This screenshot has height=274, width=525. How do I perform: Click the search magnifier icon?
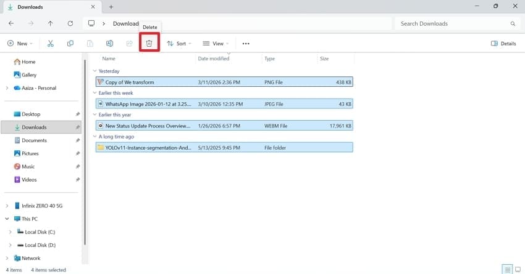(513, 23)
